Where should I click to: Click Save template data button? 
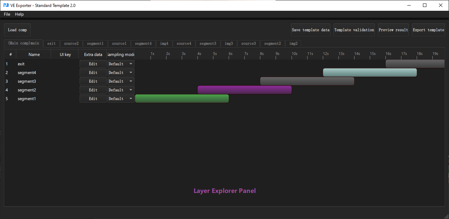click(311, 30)
